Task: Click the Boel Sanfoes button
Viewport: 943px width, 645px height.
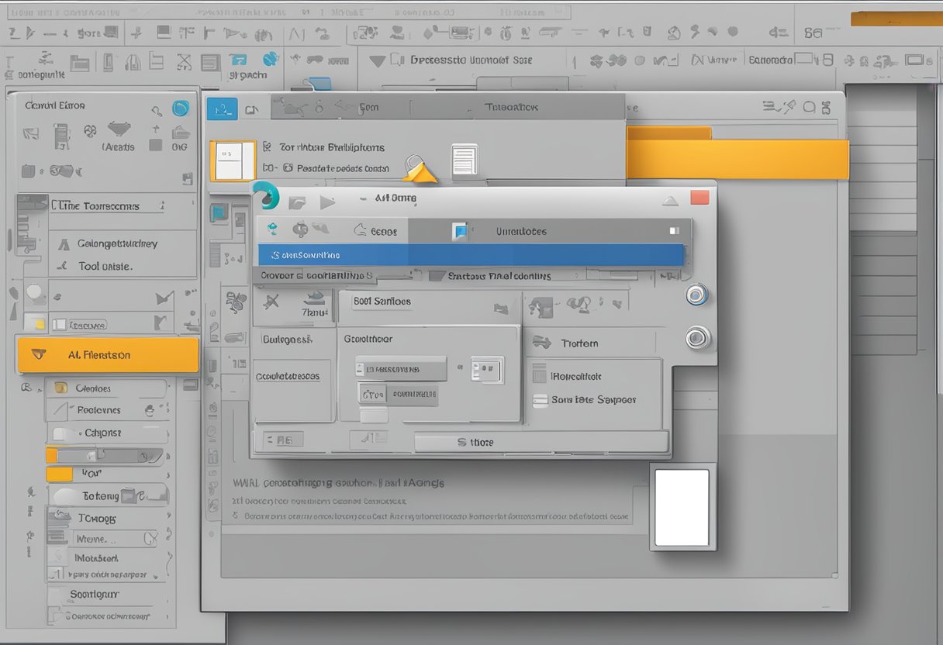Action: [382, 301]
